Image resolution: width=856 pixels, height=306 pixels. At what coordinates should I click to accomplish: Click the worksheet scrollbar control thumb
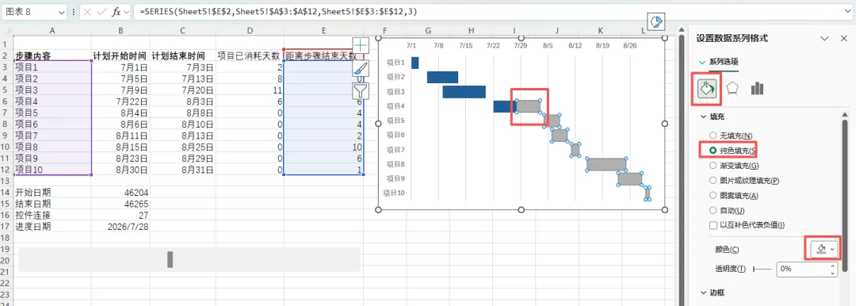coord(170,259)
